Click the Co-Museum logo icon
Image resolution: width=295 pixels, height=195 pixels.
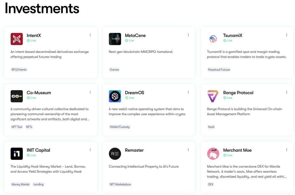(x=16, y=96)
